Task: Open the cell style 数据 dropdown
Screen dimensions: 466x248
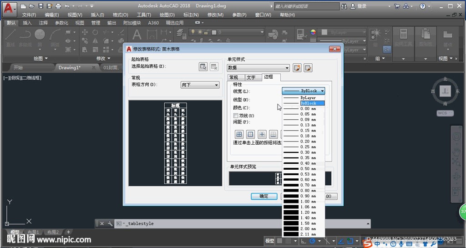Action: (258, 68)
